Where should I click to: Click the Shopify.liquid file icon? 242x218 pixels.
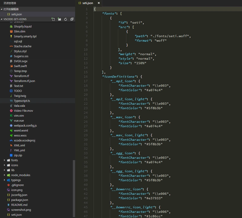11,27
